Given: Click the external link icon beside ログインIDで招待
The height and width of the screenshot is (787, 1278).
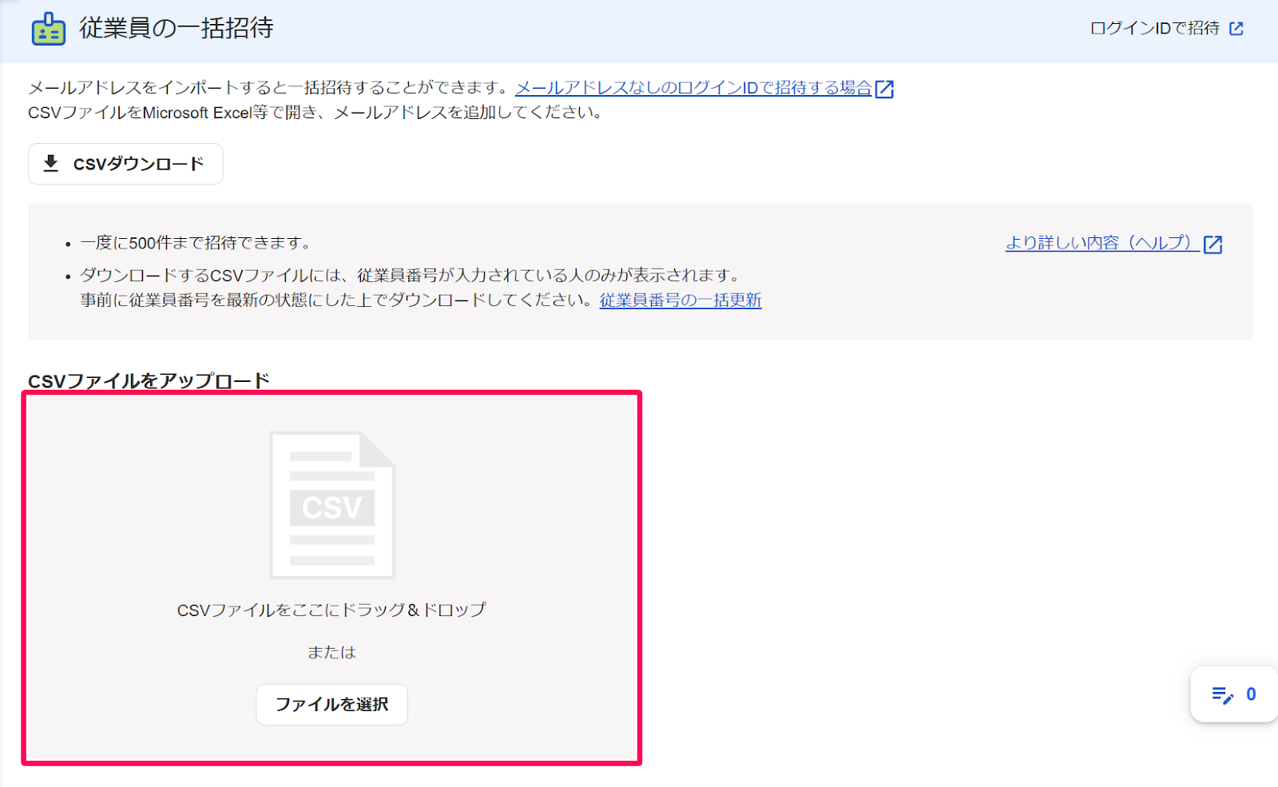Looking at the screenshot, I should click(x=1236, y=29).
